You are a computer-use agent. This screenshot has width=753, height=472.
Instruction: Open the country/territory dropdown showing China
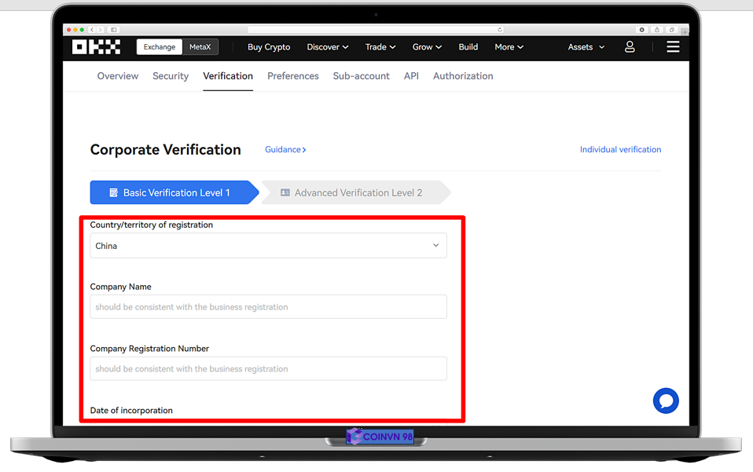268,246
